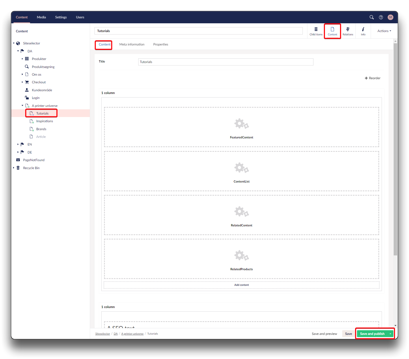The width and height of the screenshot is (409, 359).
Task: Open Save and publish dropdown arrow
Action: coord(390,334)
